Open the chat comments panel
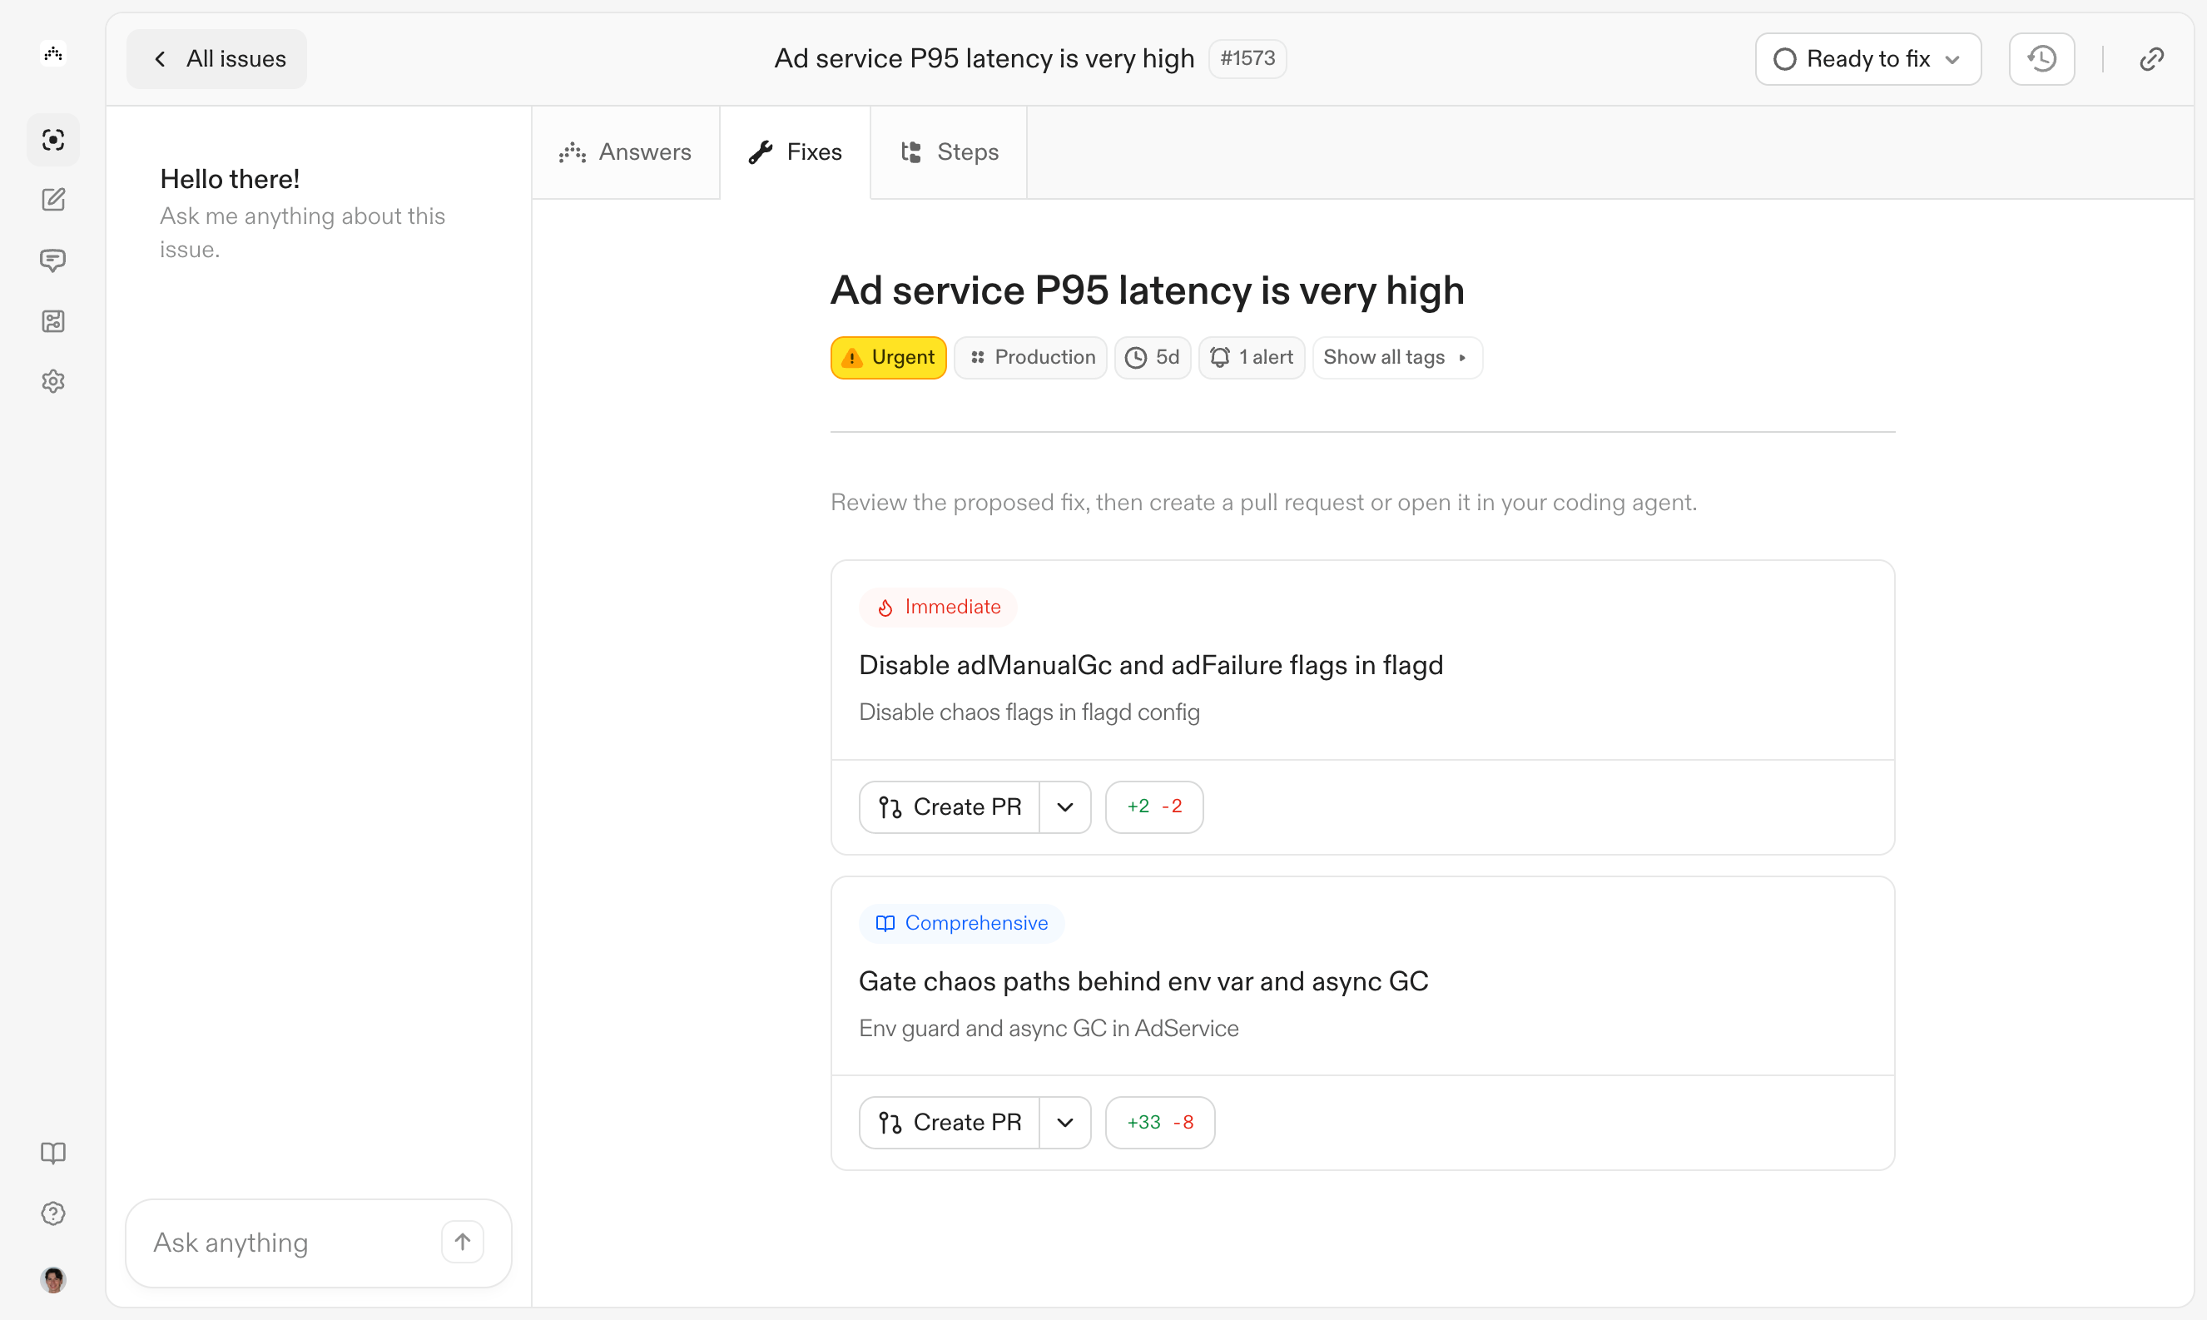 pos(53,260)
